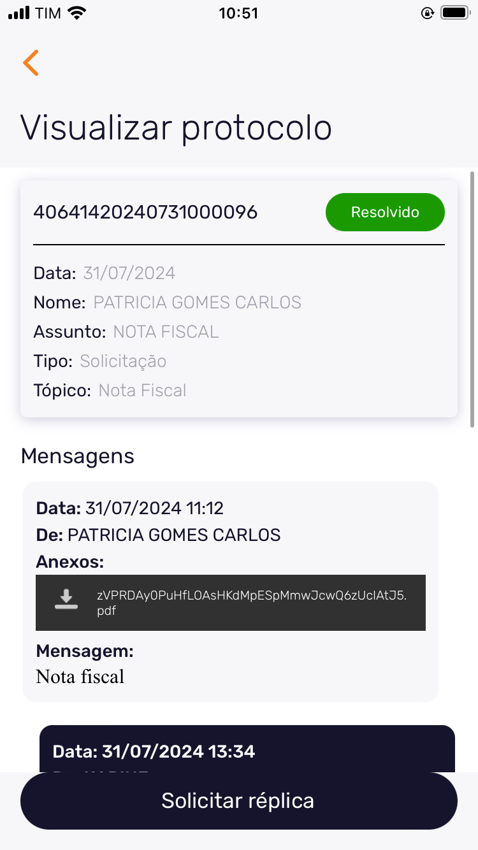478x850 pixels.
Task: Tap the Wi-Fi status icon
Action: [x=77, y=13]
